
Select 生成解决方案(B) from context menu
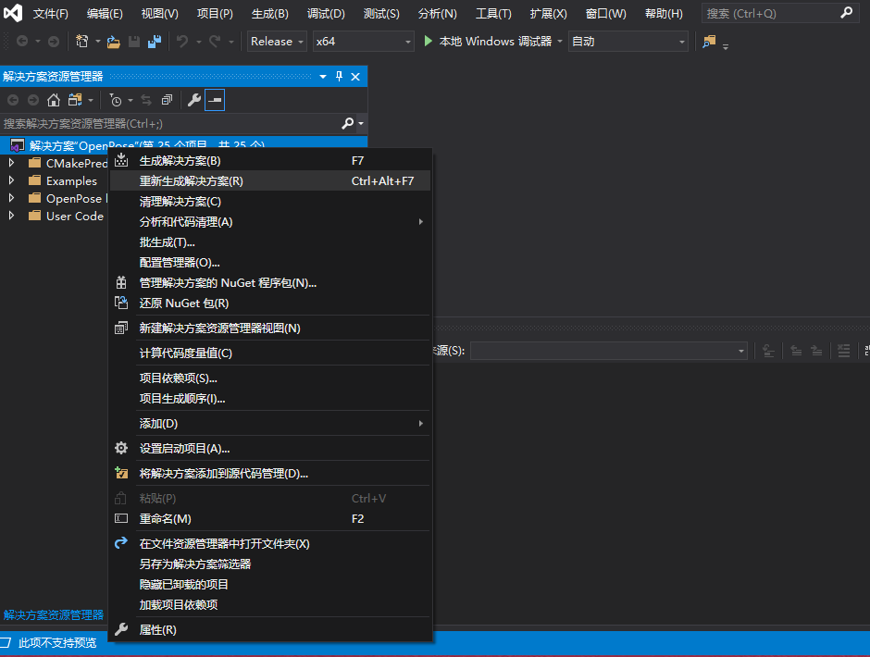point(270,161)
